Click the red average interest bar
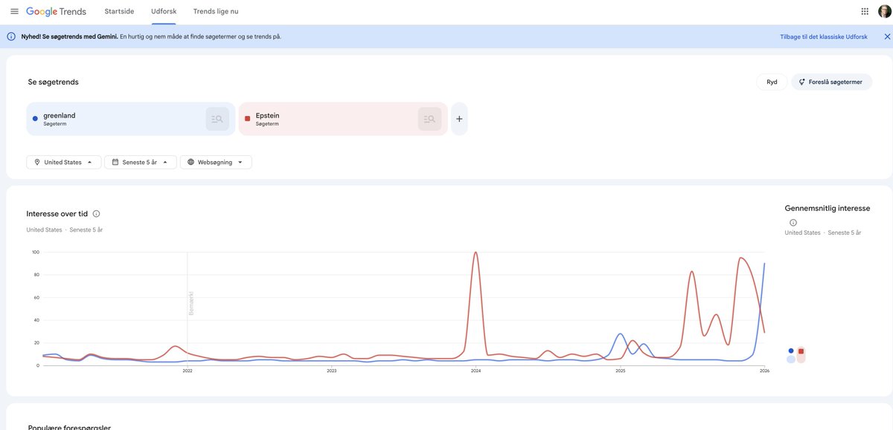 point(801,355)
